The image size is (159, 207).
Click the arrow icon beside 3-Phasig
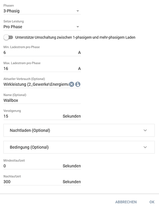point(78,11)
